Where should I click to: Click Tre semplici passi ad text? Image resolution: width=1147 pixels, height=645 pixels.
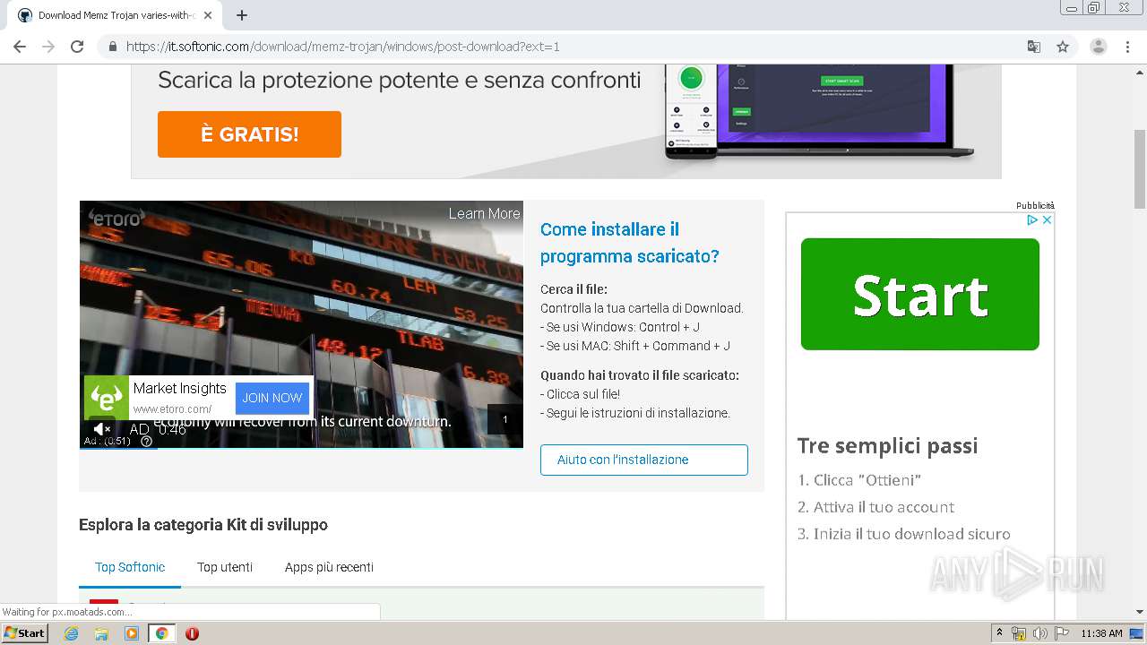(x=887, y=446)
